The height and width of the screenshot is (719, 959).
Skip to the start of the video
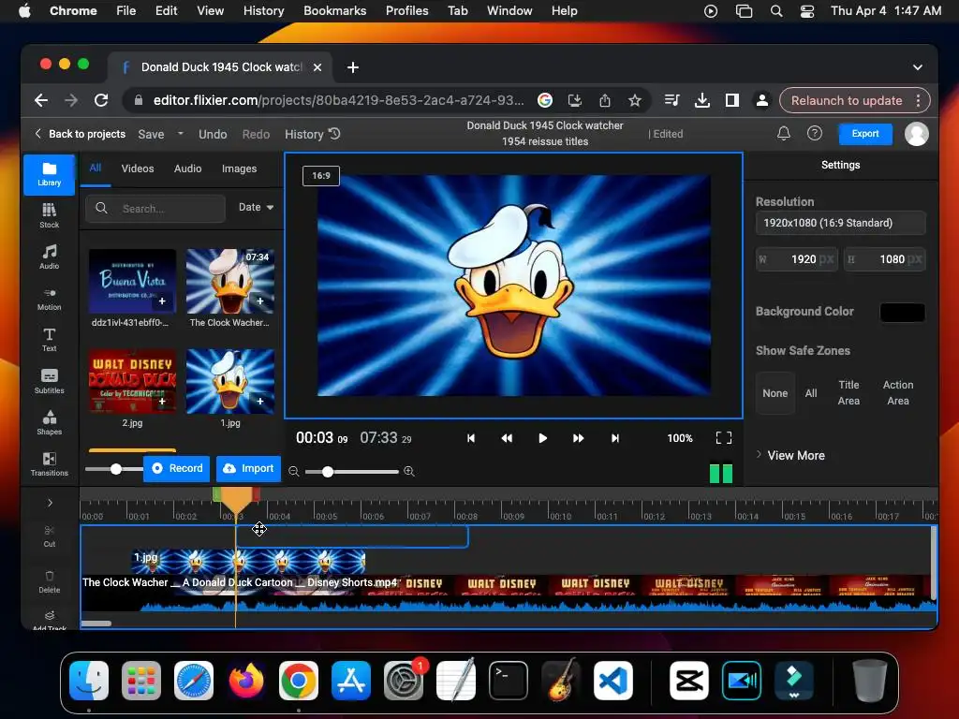tap(470, 438)
